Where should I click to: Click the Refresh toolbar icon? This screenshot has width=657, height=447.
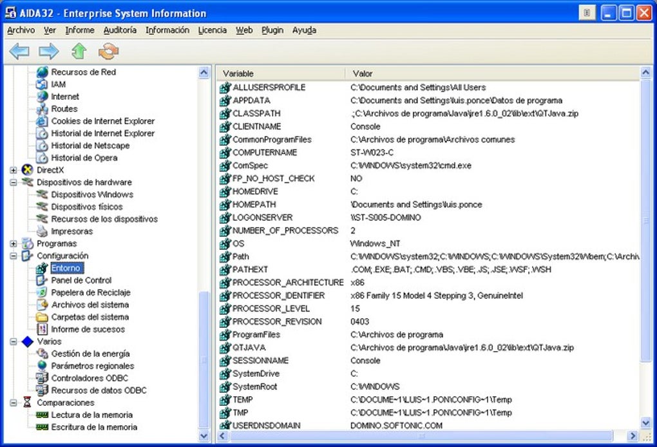coord(108,51)
